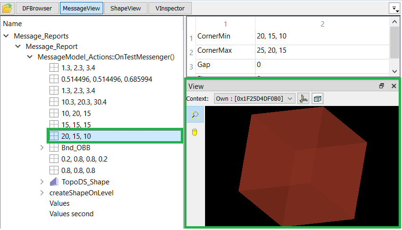Switch to the ShapeView tab
Viewport: 402px width, 230px height.
[x=126, y=8]
